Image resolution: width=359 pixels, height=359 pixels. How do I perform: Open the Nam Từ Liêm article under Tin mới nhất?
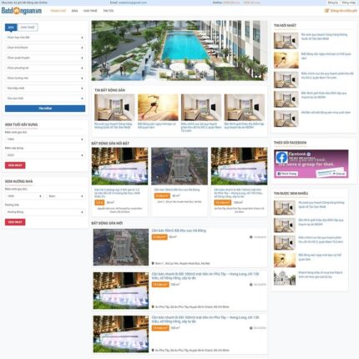click(327, 75)
